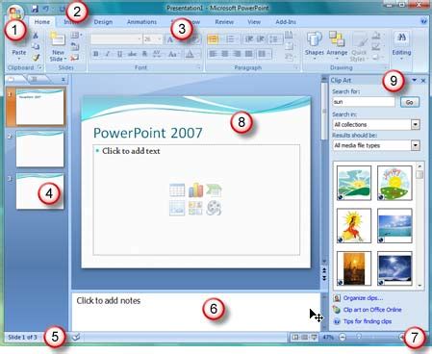The image size is (432, 354).
Task: Select slide 2 thumbnail
Action: (39, 149)
